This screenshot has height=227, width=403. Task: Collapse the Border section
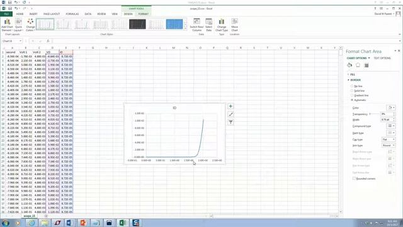[348, 80]
